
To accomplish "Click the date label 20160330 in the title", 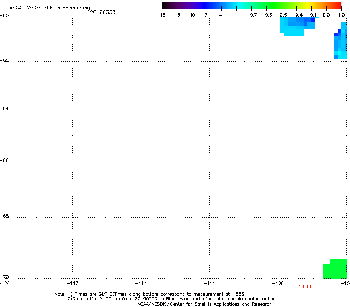I will point(103,12).
